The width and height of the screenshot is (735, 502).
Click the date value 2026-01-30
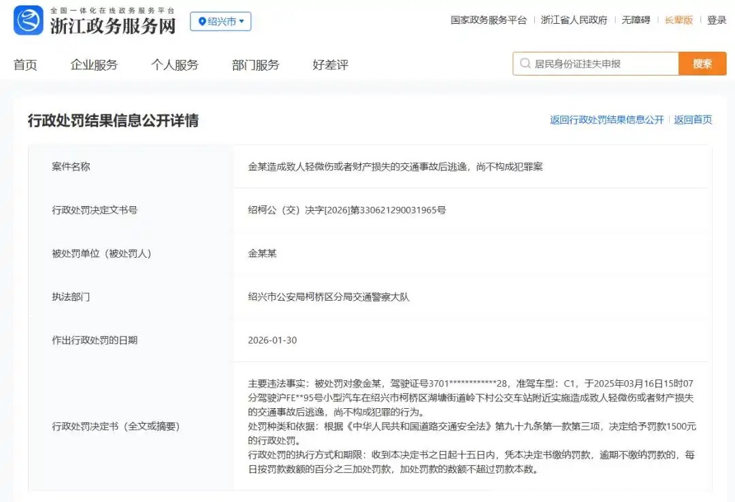pos(272,340)
